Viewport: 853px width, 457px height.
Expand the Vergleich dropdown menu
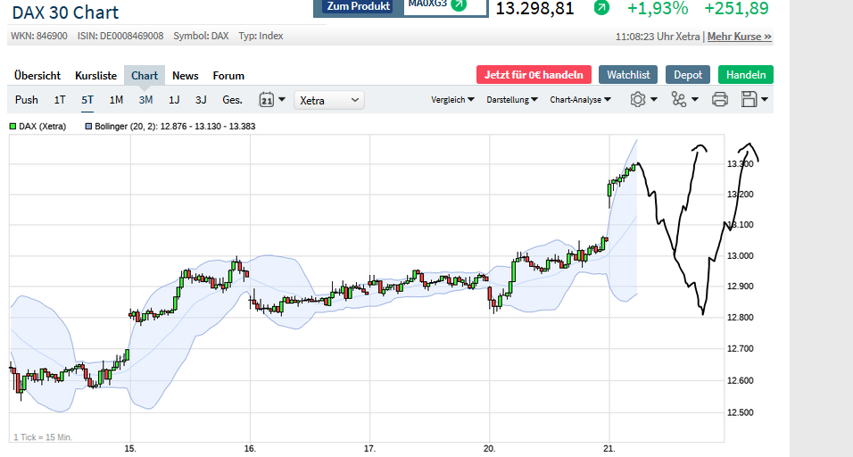pyautogui.click(x=452, y=100)
